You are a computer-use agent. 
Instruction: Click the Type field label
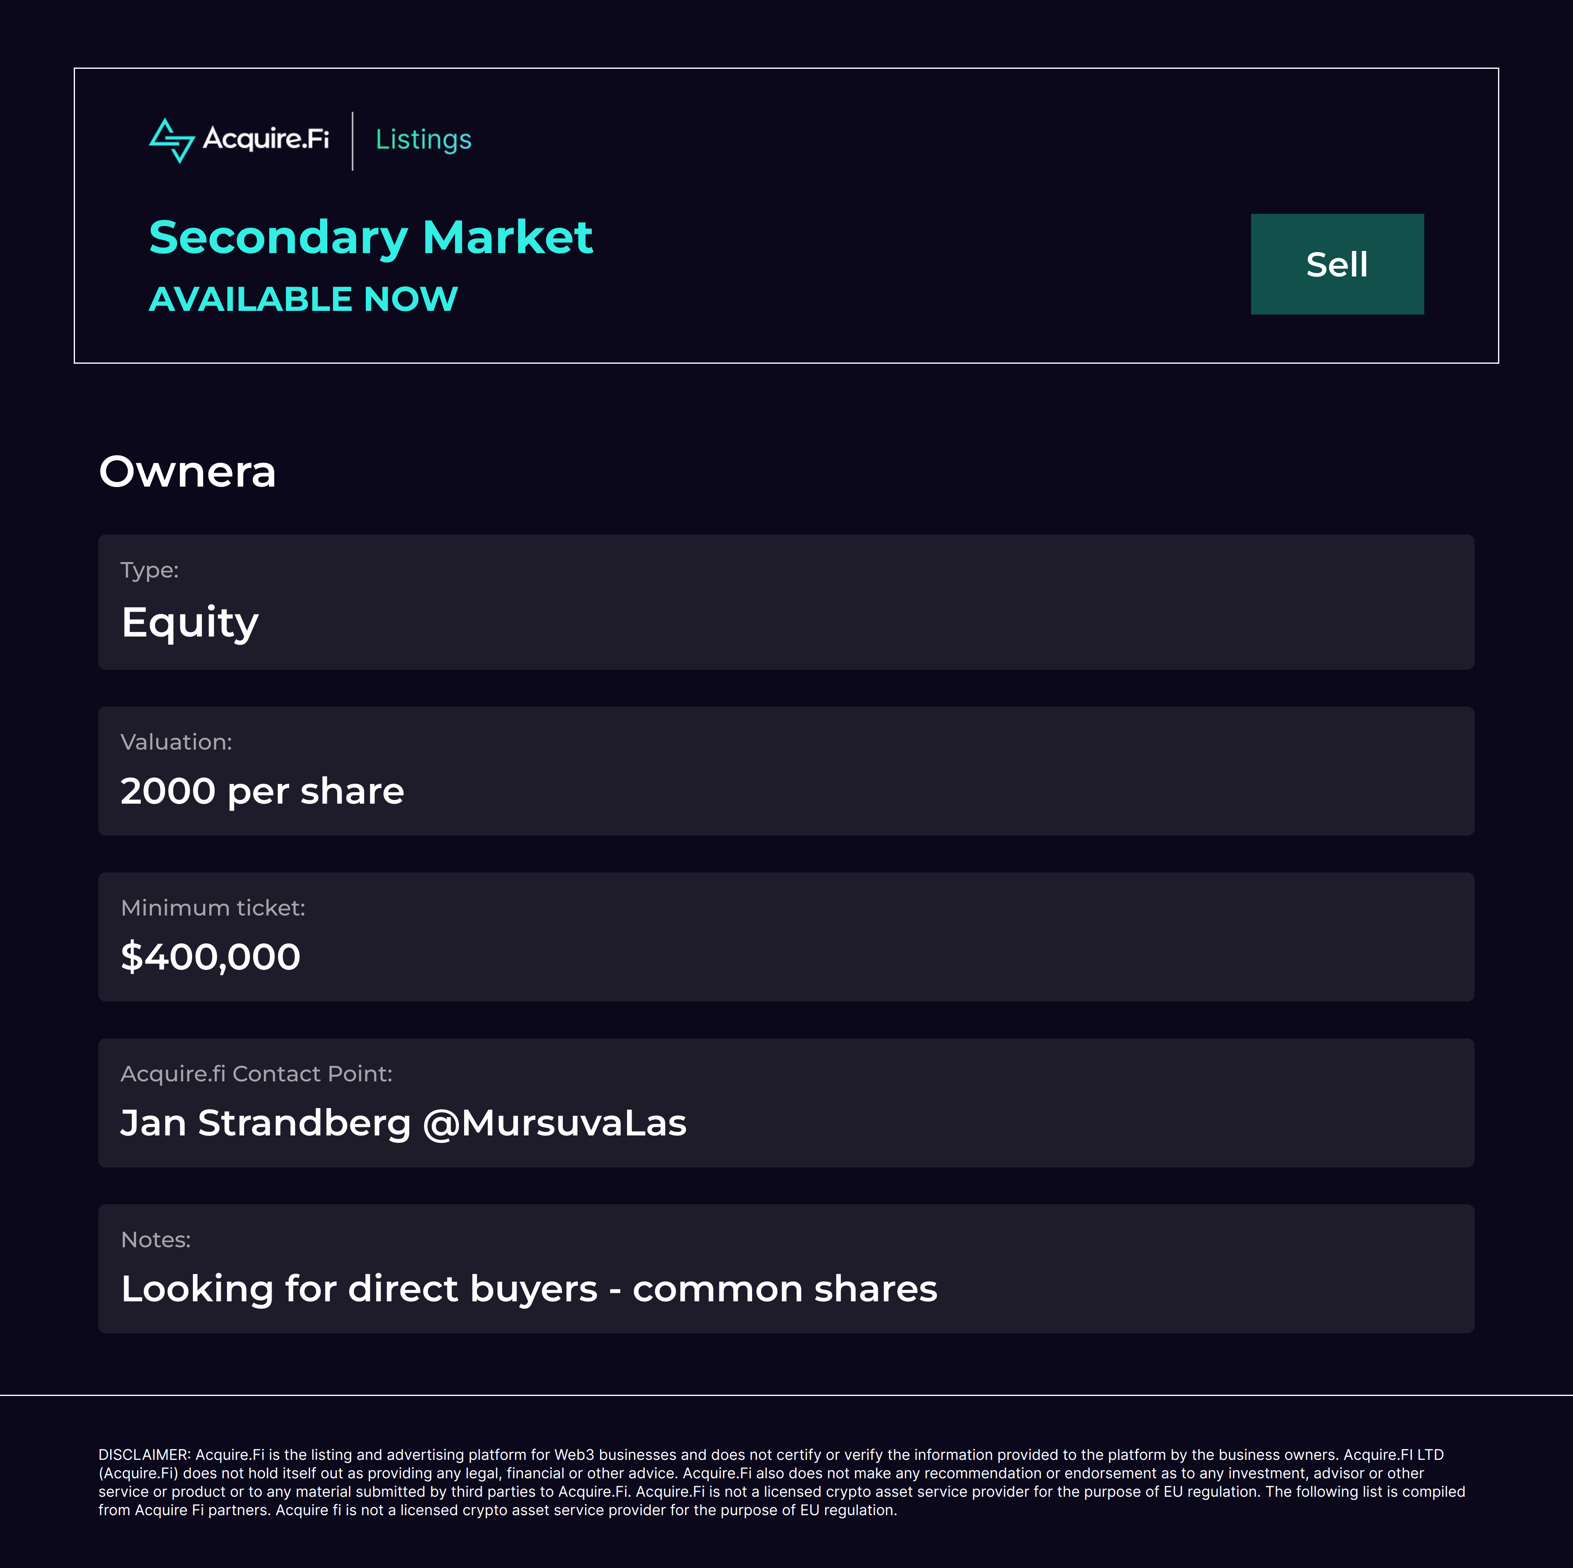tap(150, 570)
